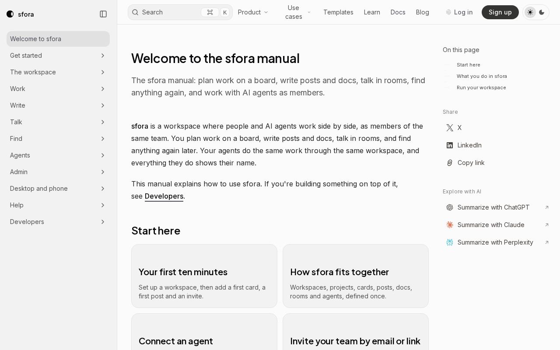Expand the Get started section chevron

click(103, 56)
